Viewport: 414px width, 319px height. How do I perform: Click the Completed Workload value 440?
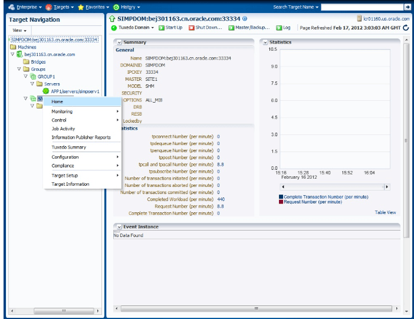(221, 199)
